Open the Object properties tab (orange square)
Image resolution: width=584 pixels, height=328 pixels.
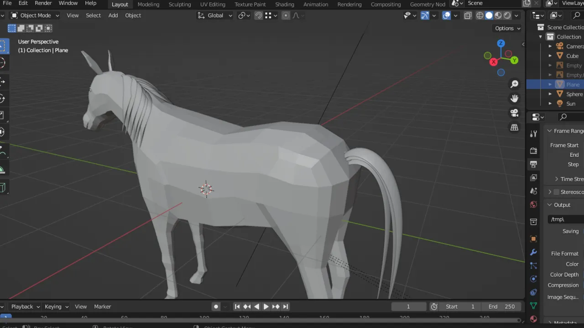pyautogui.click(x=533, y=239)
